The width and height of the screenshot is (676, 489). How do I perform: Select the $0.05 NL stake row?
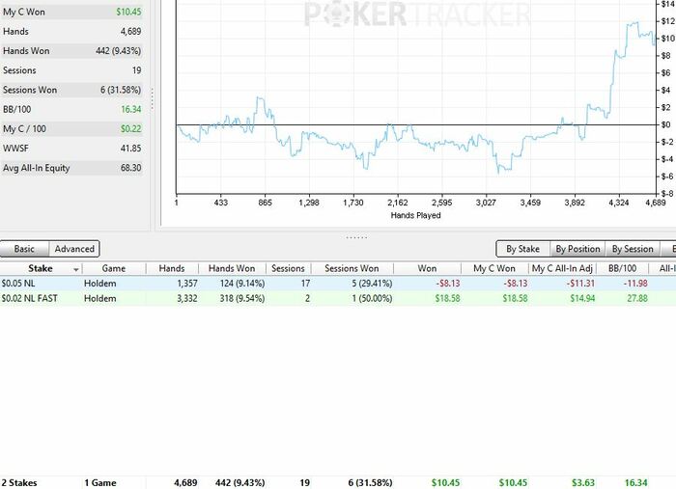pos(338,284)
